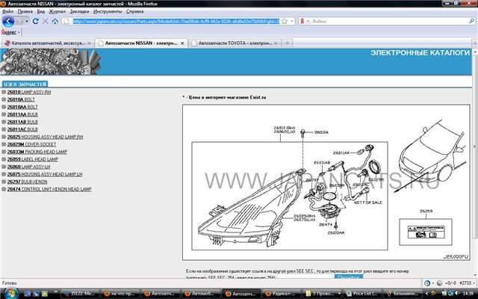
Task: Expand the 26011AA BULB row
Action: pos(4,114)
